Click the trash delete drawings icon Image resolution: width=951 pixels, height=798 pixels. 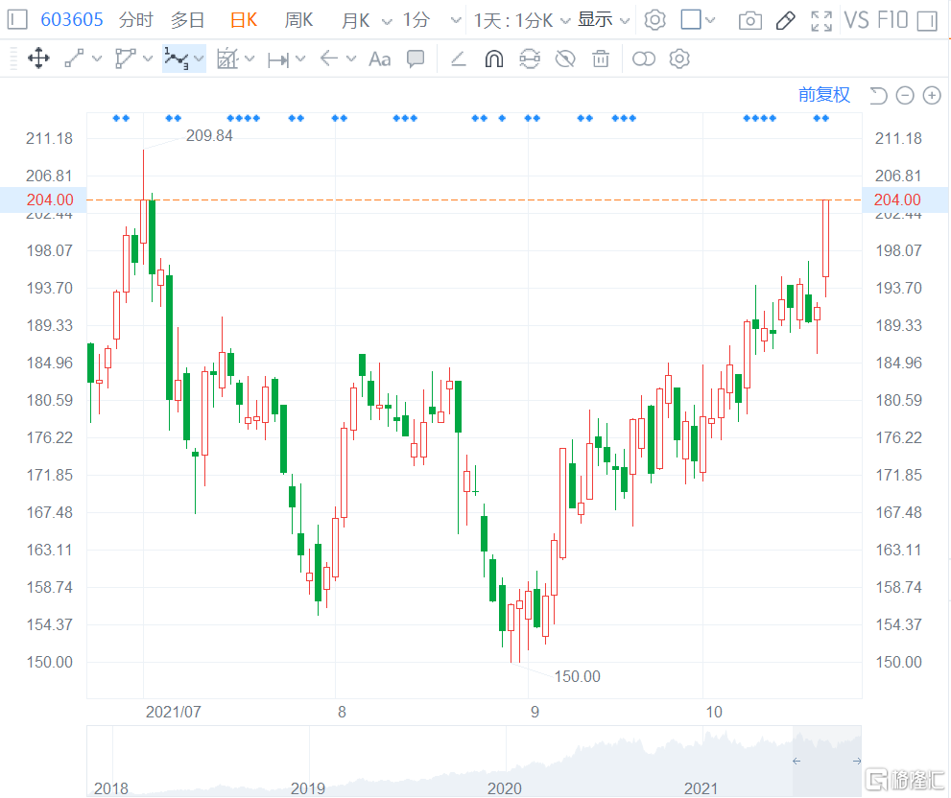601,59
